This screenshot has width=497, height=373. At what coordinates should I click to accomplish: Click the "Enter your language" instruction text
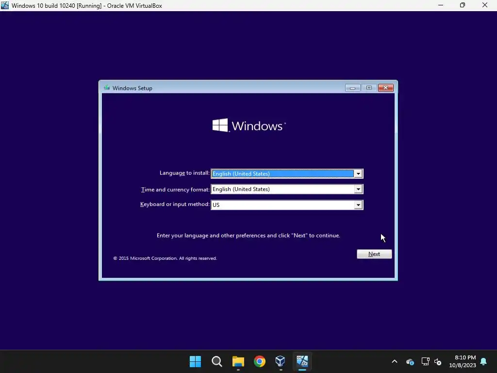(248, 236)
